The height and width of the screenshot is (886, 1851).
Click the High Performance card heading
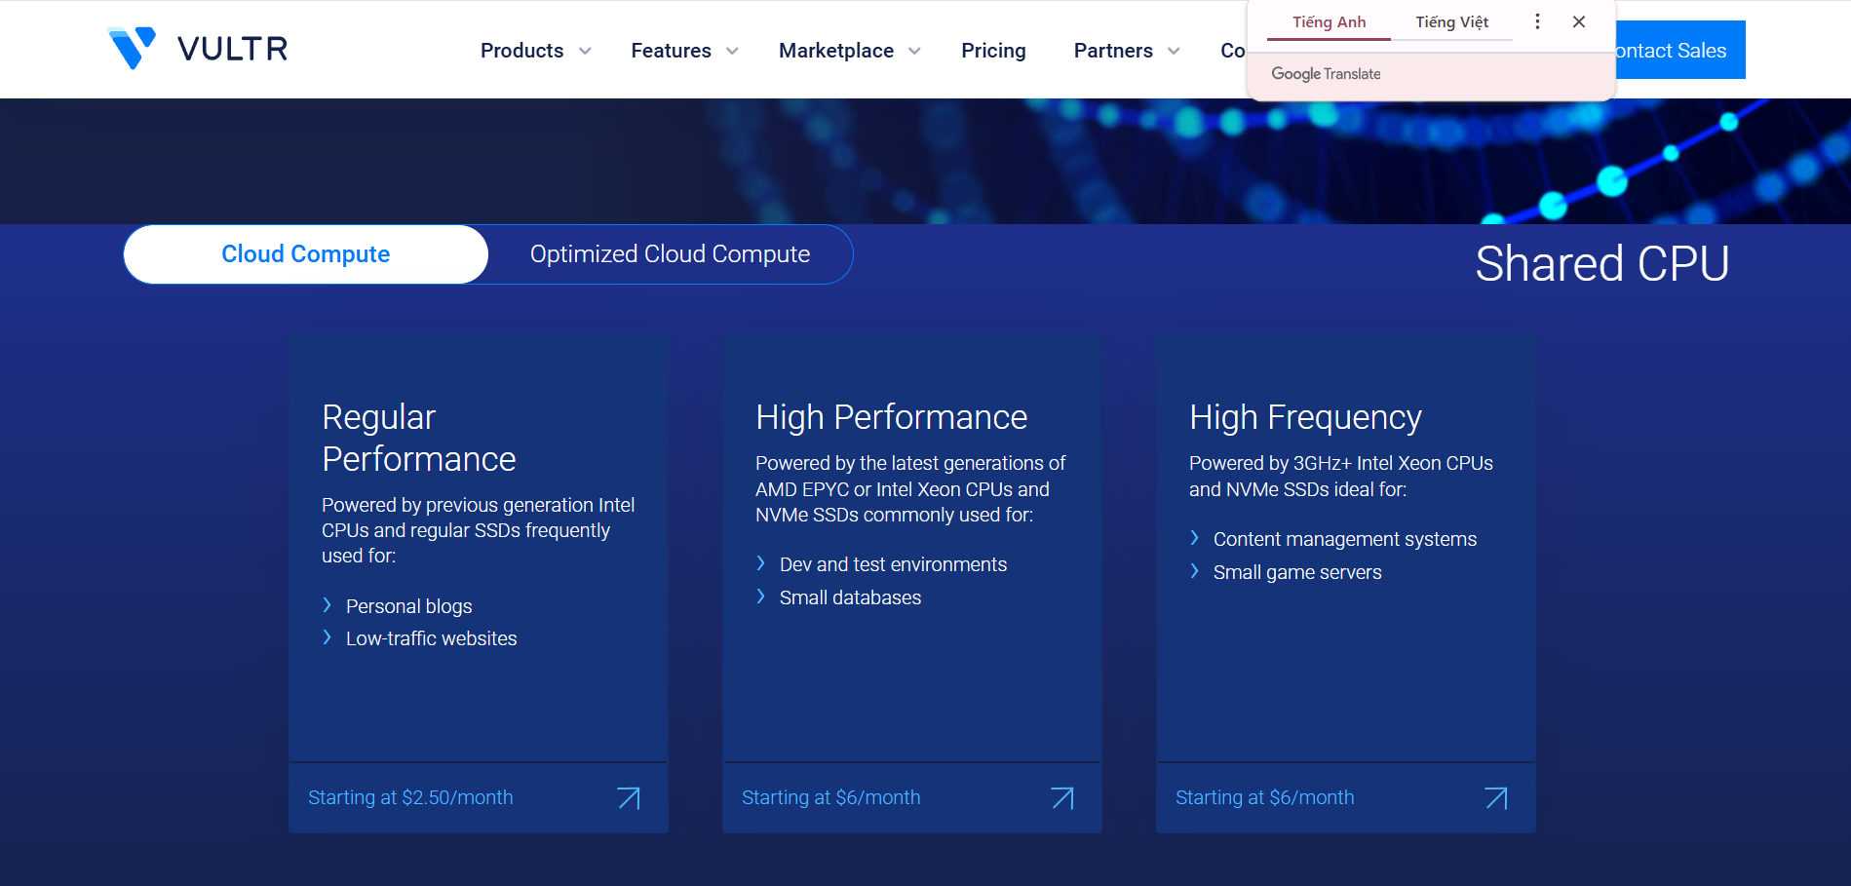click(x=891, y=417)
